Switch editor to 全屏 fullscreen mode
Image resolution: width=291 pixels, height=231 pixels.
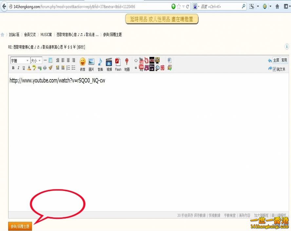click(276, 60)
